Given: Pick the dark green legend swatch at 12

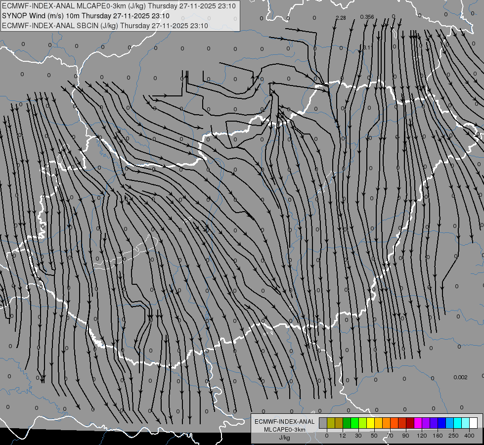Looking at the screenshot, I should point(347,423).
